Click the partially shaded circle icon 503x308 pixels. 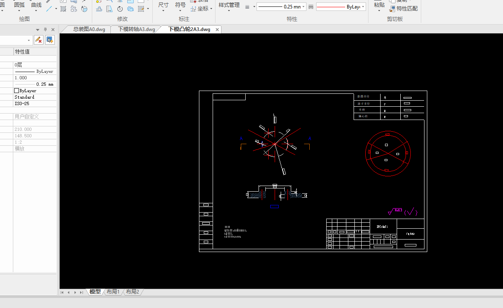[84, 8]
